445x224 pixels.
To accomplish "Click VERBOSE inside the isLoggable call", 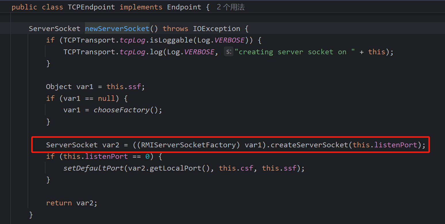I will [x=229, y=40].
